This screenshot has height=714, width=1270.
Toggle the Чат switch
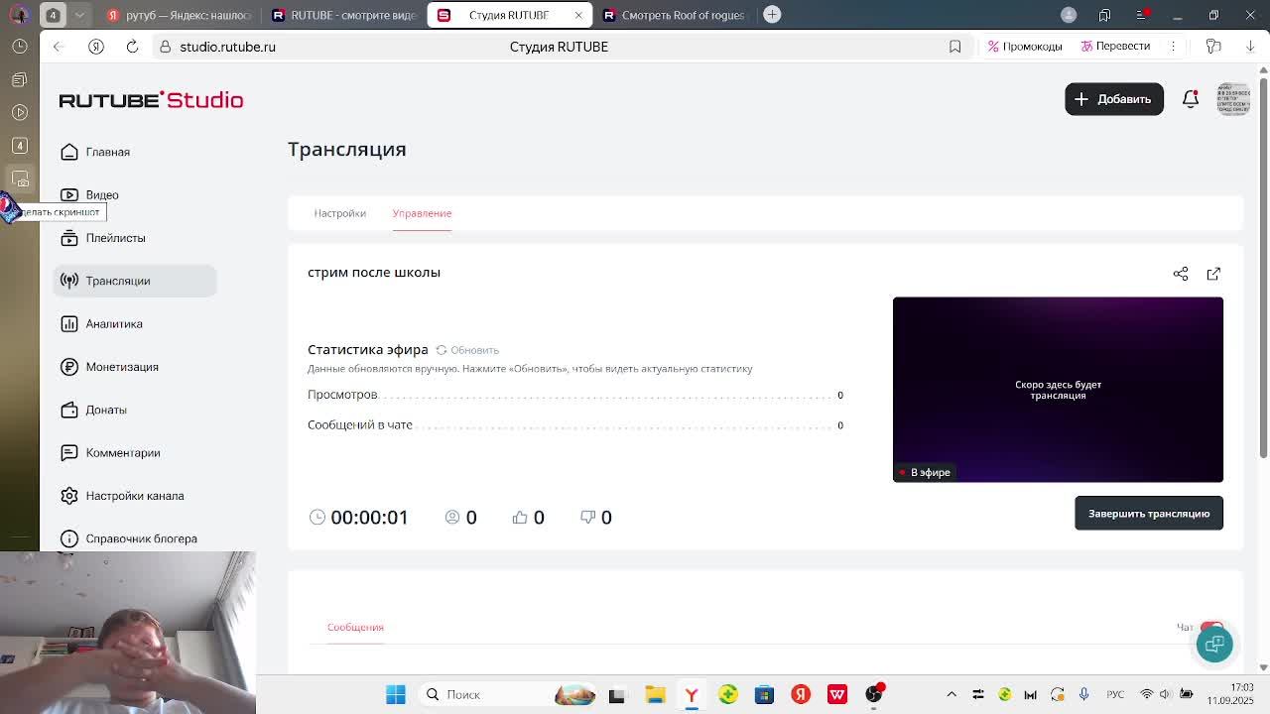click(x=1211, y=627)
